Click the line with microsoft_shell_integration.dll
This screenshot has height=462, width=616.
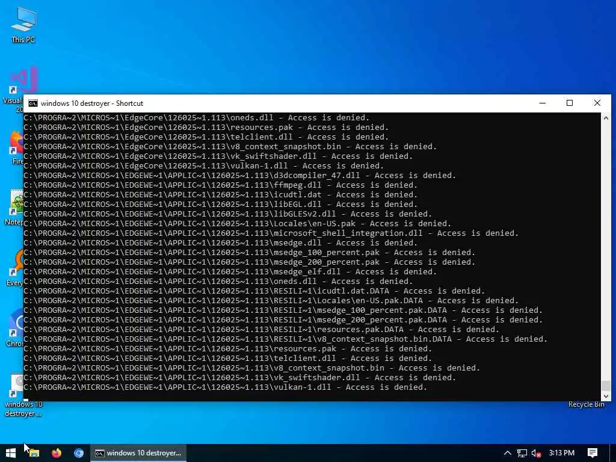click(271, 233)
